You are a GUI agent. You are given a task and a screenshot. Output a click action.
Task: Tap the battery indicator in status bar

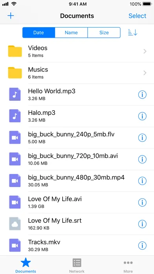pos(147,4)
